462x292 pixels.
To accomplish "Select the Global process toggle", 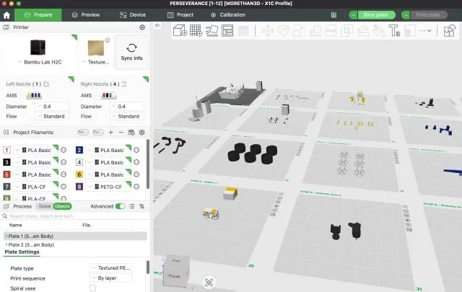I will tap(44, 206).
